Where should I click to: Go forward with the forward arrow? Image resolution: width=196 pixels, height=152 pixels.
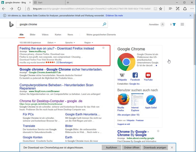11,9
